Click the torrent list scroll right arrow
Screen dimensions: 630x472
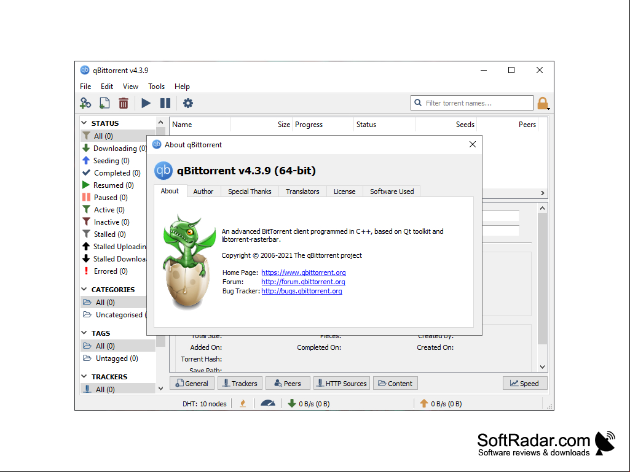(x=543, y=193)
